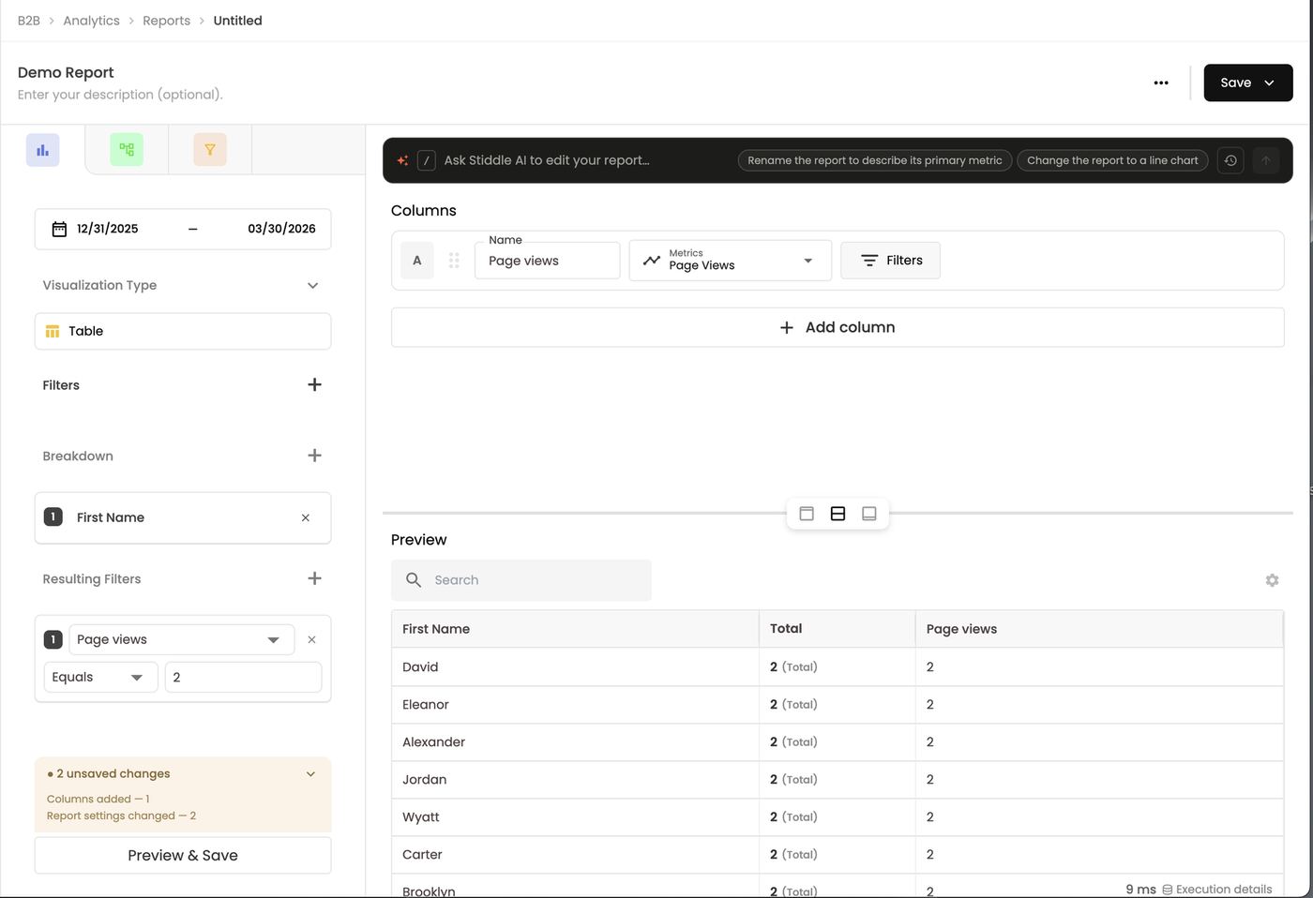The height and width of the screenshot is (898, 1313).
Task: Open column A Filters button
Action: pos(890,261)
